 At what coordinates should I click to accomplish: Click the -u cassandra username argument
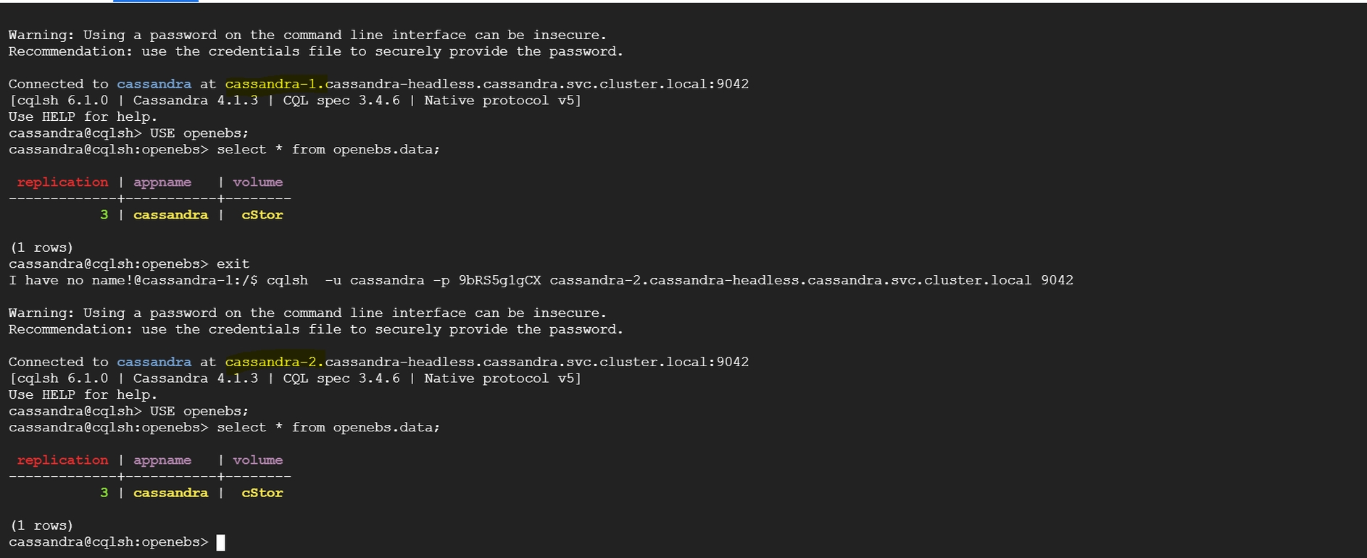(374, 280)
